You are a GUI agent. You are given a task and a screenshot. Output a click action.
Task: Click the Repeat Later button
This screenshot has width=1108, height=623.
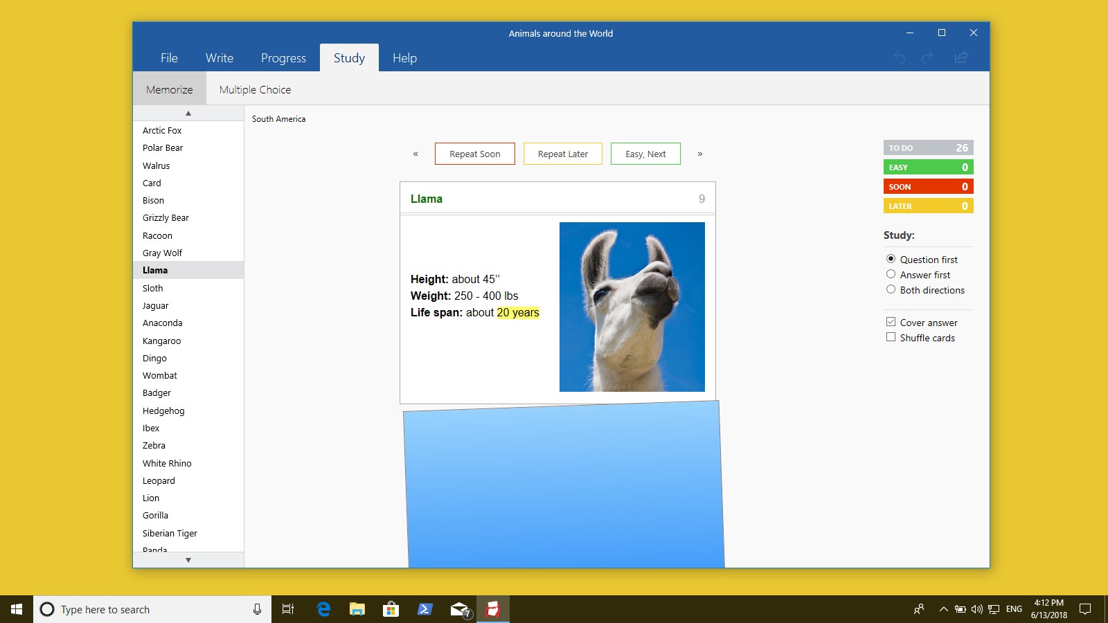[x=562, y=154]
